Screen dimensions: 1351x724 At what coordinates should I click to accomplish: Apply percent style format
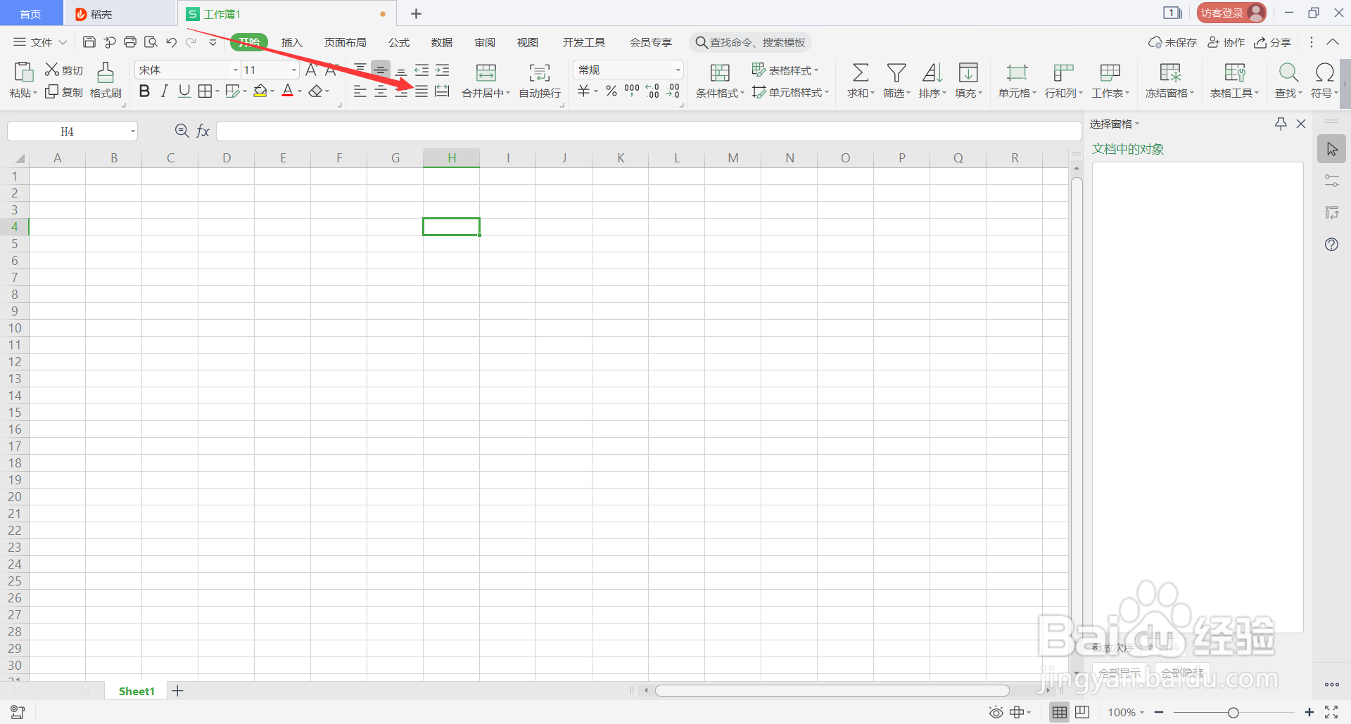pos(611,91)
